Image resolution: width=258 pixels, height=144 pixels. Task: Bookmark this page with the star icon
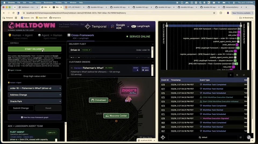(x=214, y=13)
